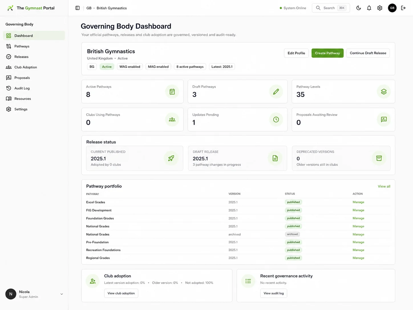Click the WAG enabled tag

coord(130,67)
